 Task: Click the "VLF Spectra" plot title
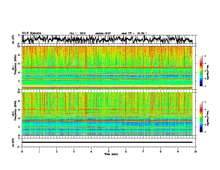point(31,33)
